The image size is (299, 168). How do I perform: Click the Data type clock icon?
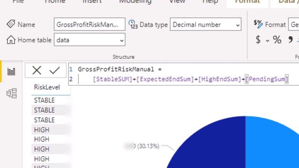click(x=133, y=24)
